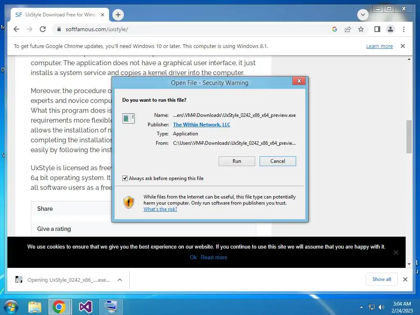Dismiss the cookie banner
Screen dimensions: 420x315
pyautogui.click(x=396, y=252)
